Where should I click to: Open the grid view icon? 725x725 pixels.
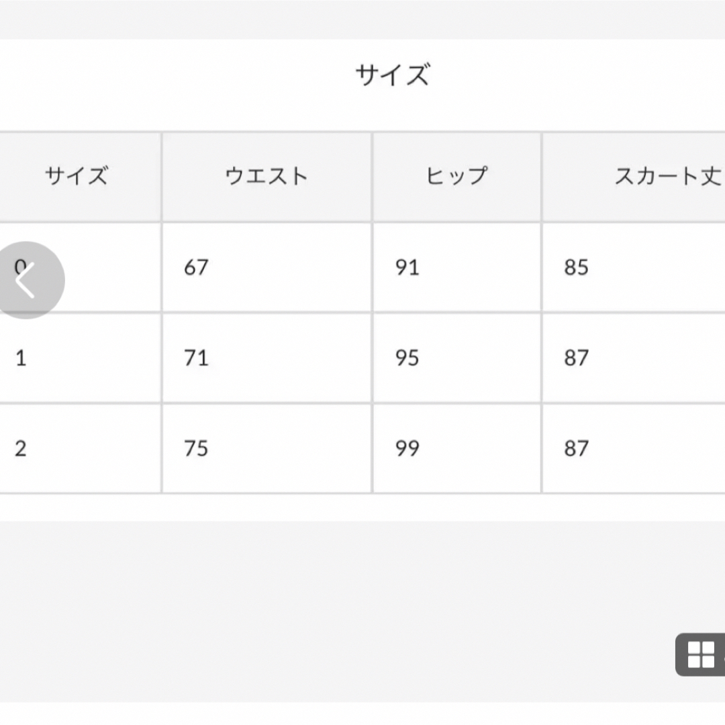pyautogui.click(x=701, y=655)
